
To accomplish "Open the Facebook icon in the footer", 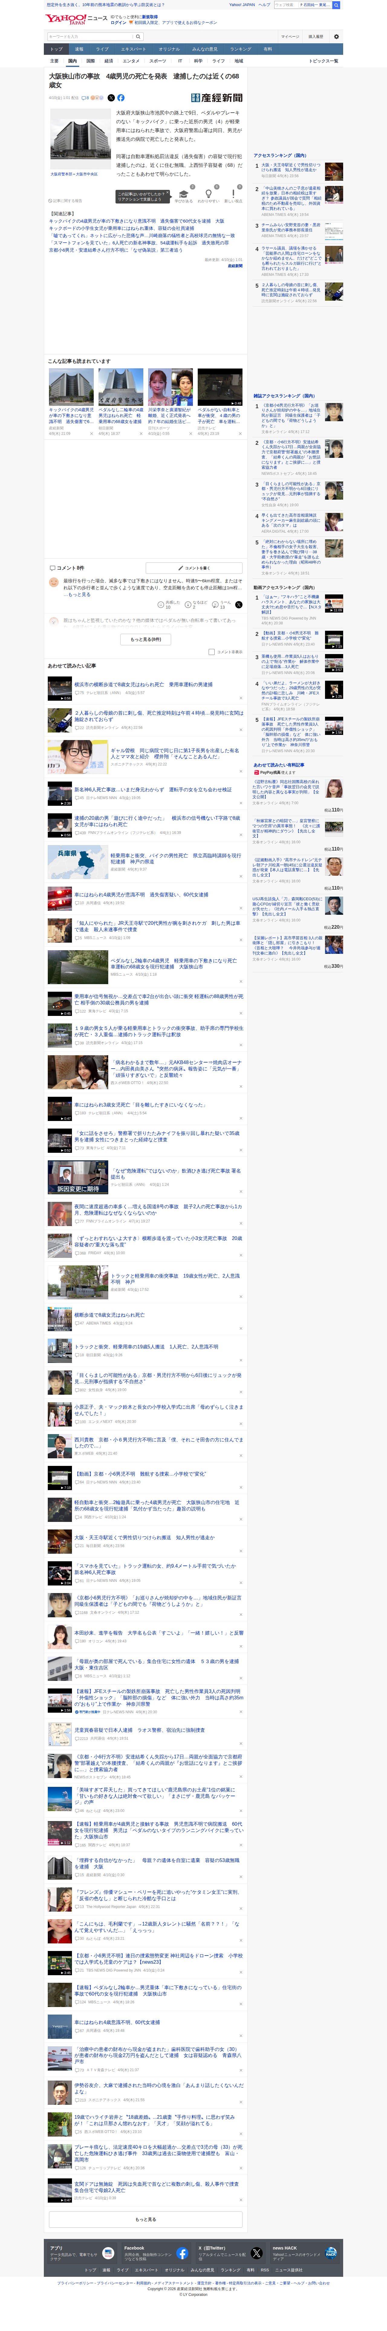I will [x=183, y=2253].
